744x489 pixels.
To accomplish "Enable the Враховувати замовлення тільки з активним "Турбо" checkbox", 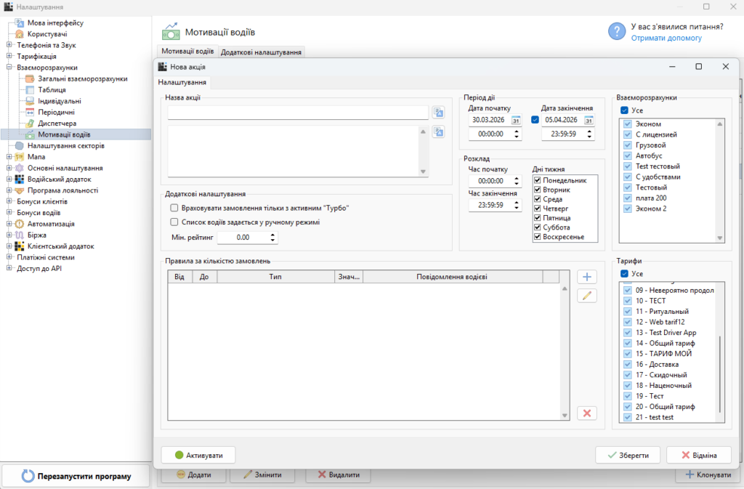I will tap(174, 208).
